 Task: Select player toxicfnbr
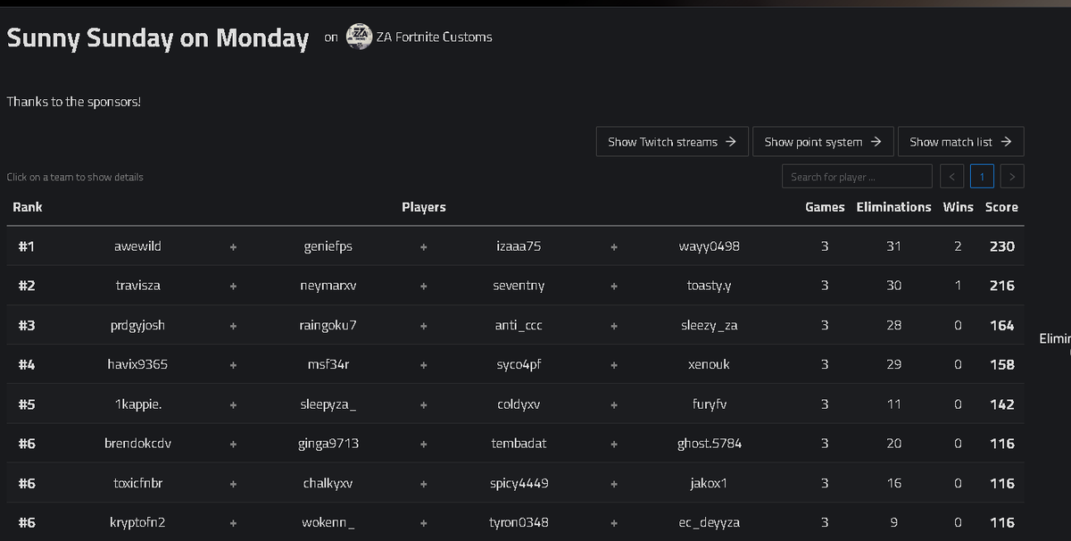point(138,483)
